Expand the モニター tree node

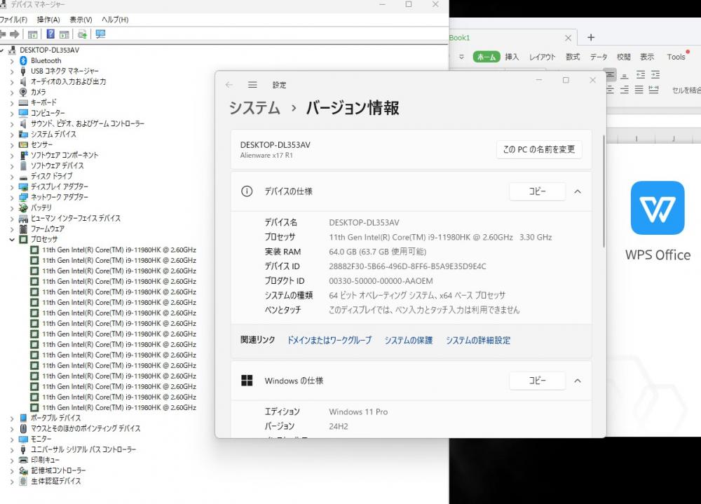tap(12, 439)
